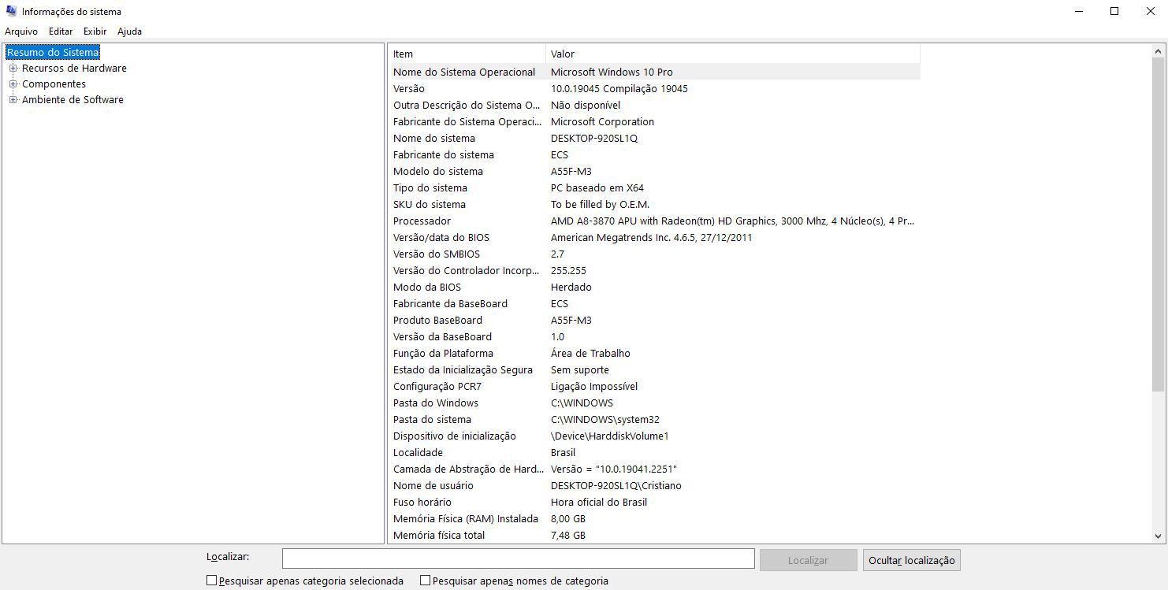
Task: Select Função da Plataforma row
Action: coord(654,353)
